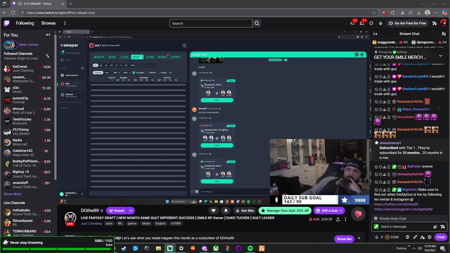Collapse the Stream Chat panel
The height and width of the screenshot is (253, 450).
tap(375, 34)
